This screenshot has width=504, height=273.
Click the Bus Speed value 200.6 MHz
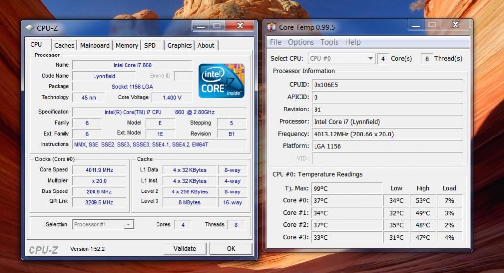click(x=99, y=191)
